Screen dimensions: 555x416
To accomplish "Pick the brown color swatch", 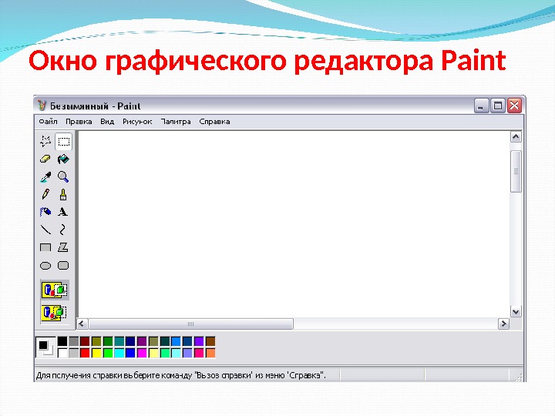I will click(x=210, y=341).
